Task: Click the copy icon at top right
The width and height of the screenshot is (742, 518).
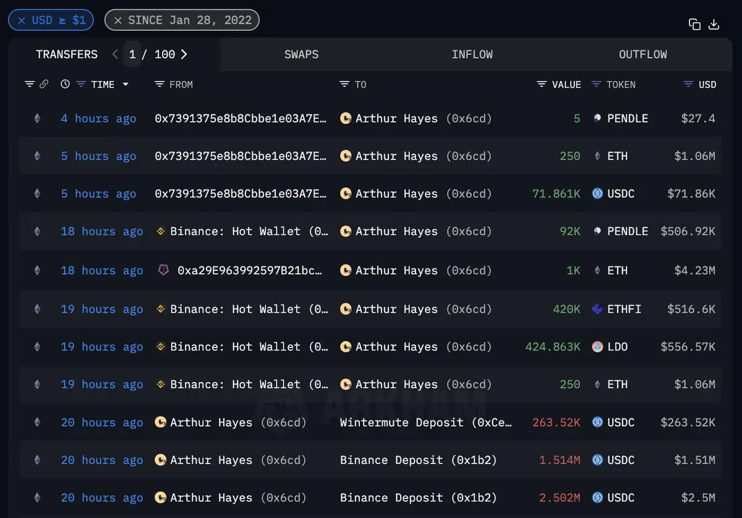Action: click(x=694, y=24)
